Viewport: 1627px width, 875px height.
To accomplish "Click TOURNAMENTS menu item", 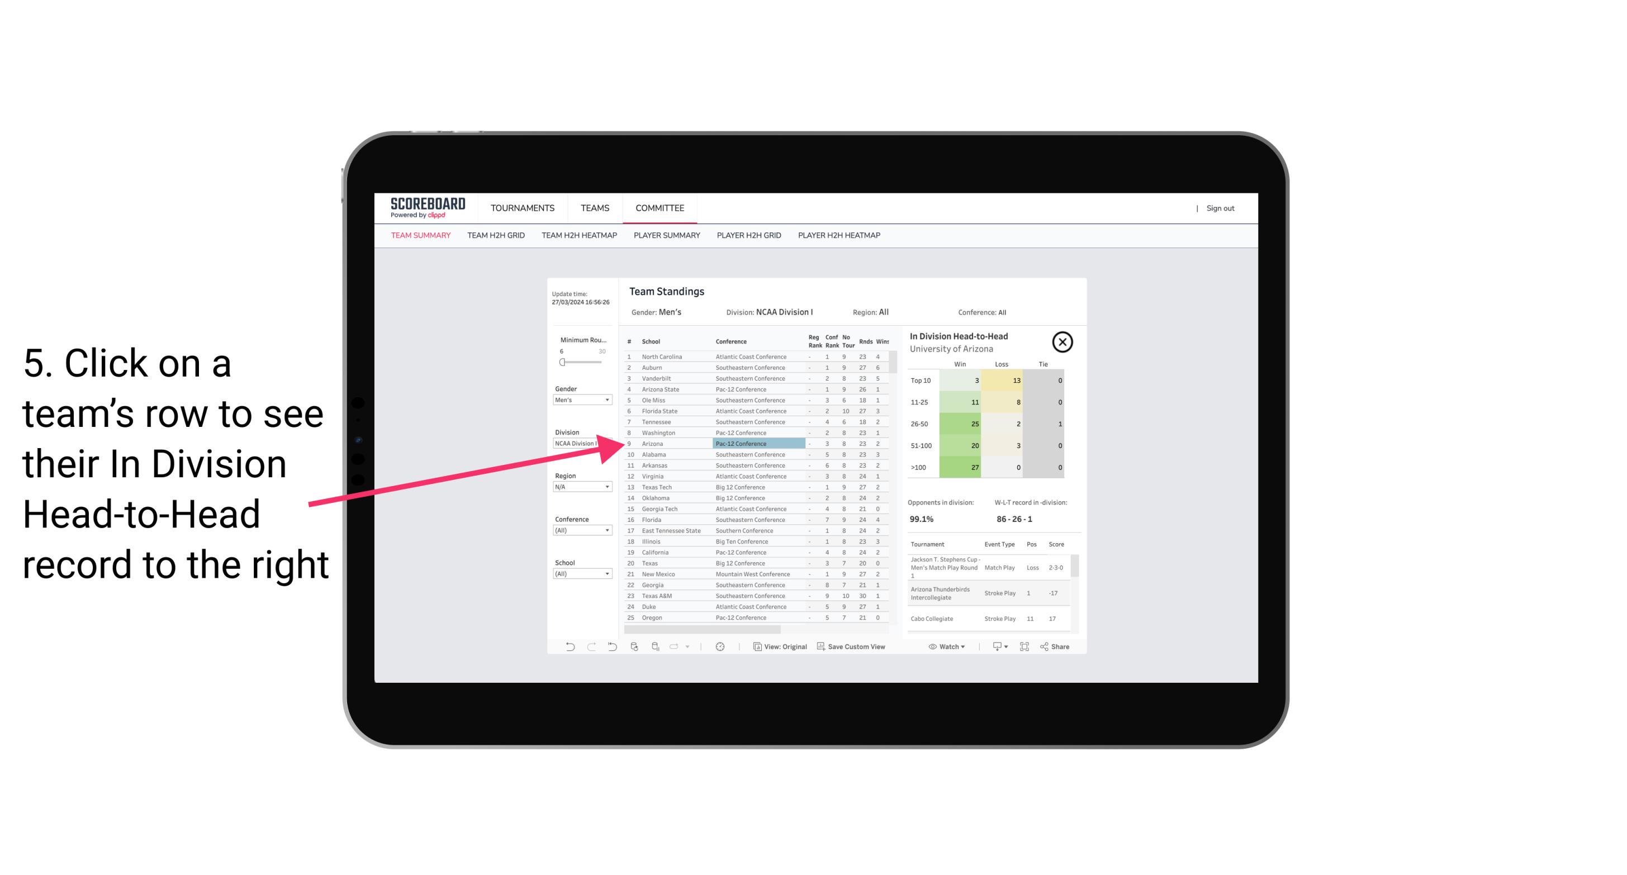I will pos(520,207).
